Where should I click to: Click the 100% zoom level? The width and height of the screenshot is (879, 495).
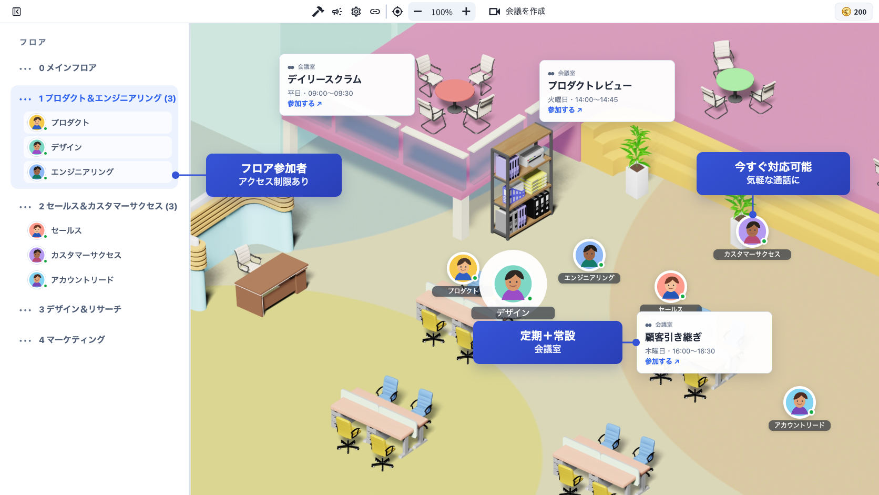[x=442, y=12]
